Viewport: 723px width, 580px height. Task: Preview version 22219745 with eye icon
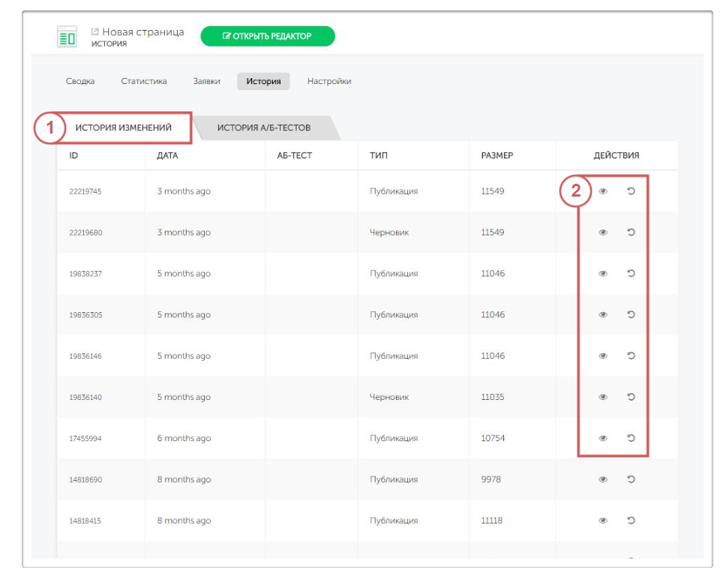[x=603, y=191]
